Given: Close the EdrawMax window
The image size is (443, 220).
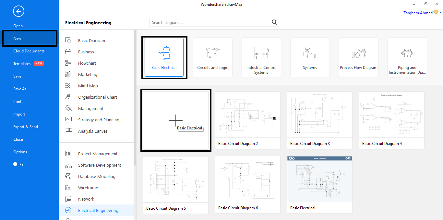Looking at the screenshot, I should point(437,4).
